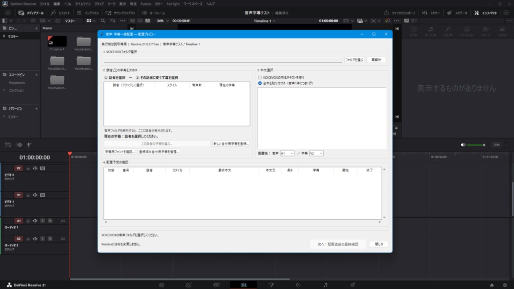514x289 pixels.
Task: Expand コレクション under スマートビン
Action: [4, 90]
